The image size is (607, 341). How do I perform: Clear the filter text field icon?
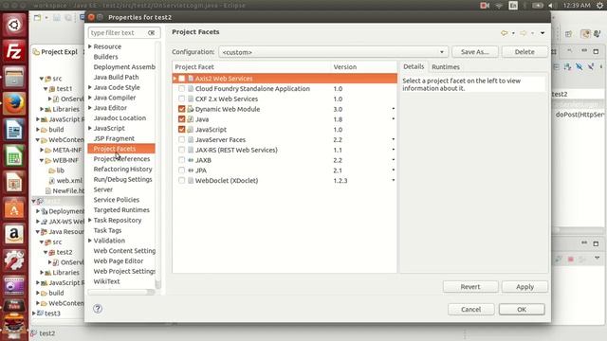click(x=152, y=33)
